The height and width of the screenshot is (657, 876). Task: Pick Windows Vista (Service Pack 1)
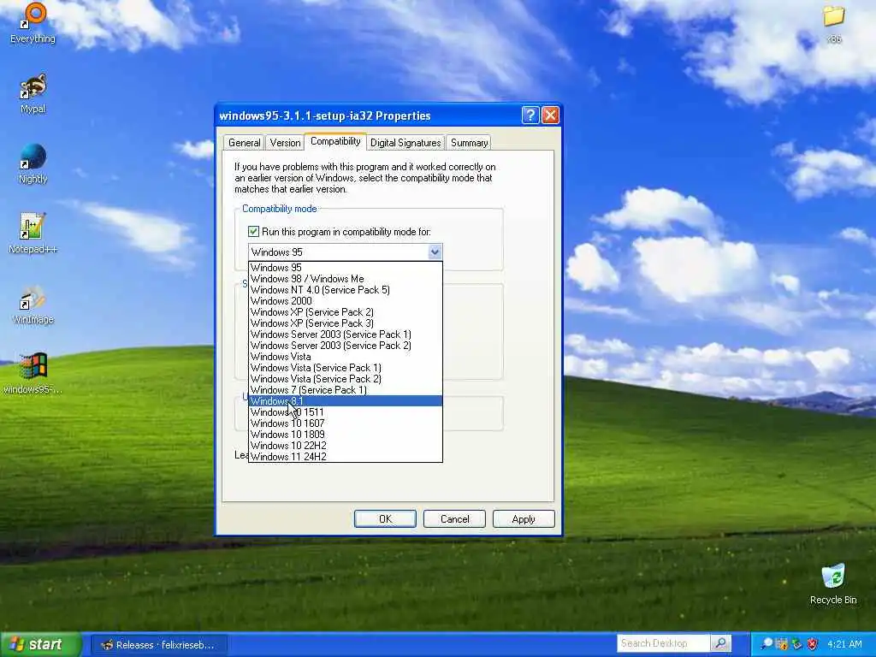[346, 368]
